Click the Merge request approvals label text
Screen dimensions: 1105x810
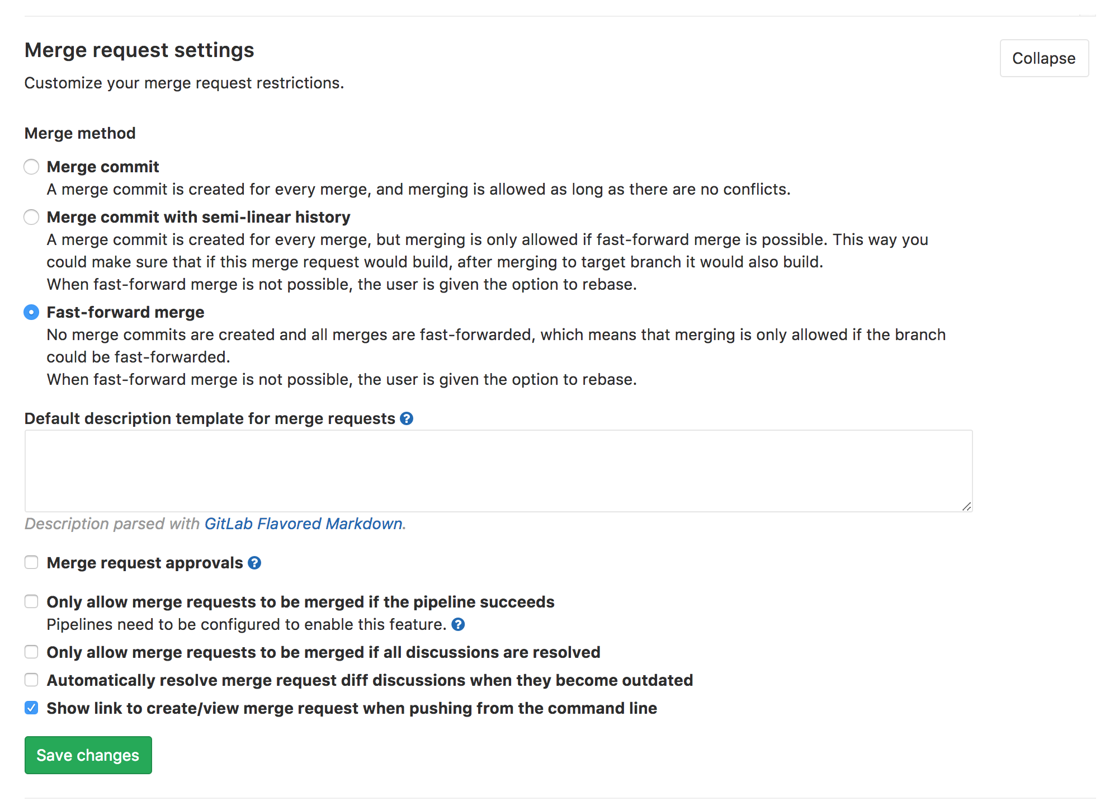tap(145, 563)
